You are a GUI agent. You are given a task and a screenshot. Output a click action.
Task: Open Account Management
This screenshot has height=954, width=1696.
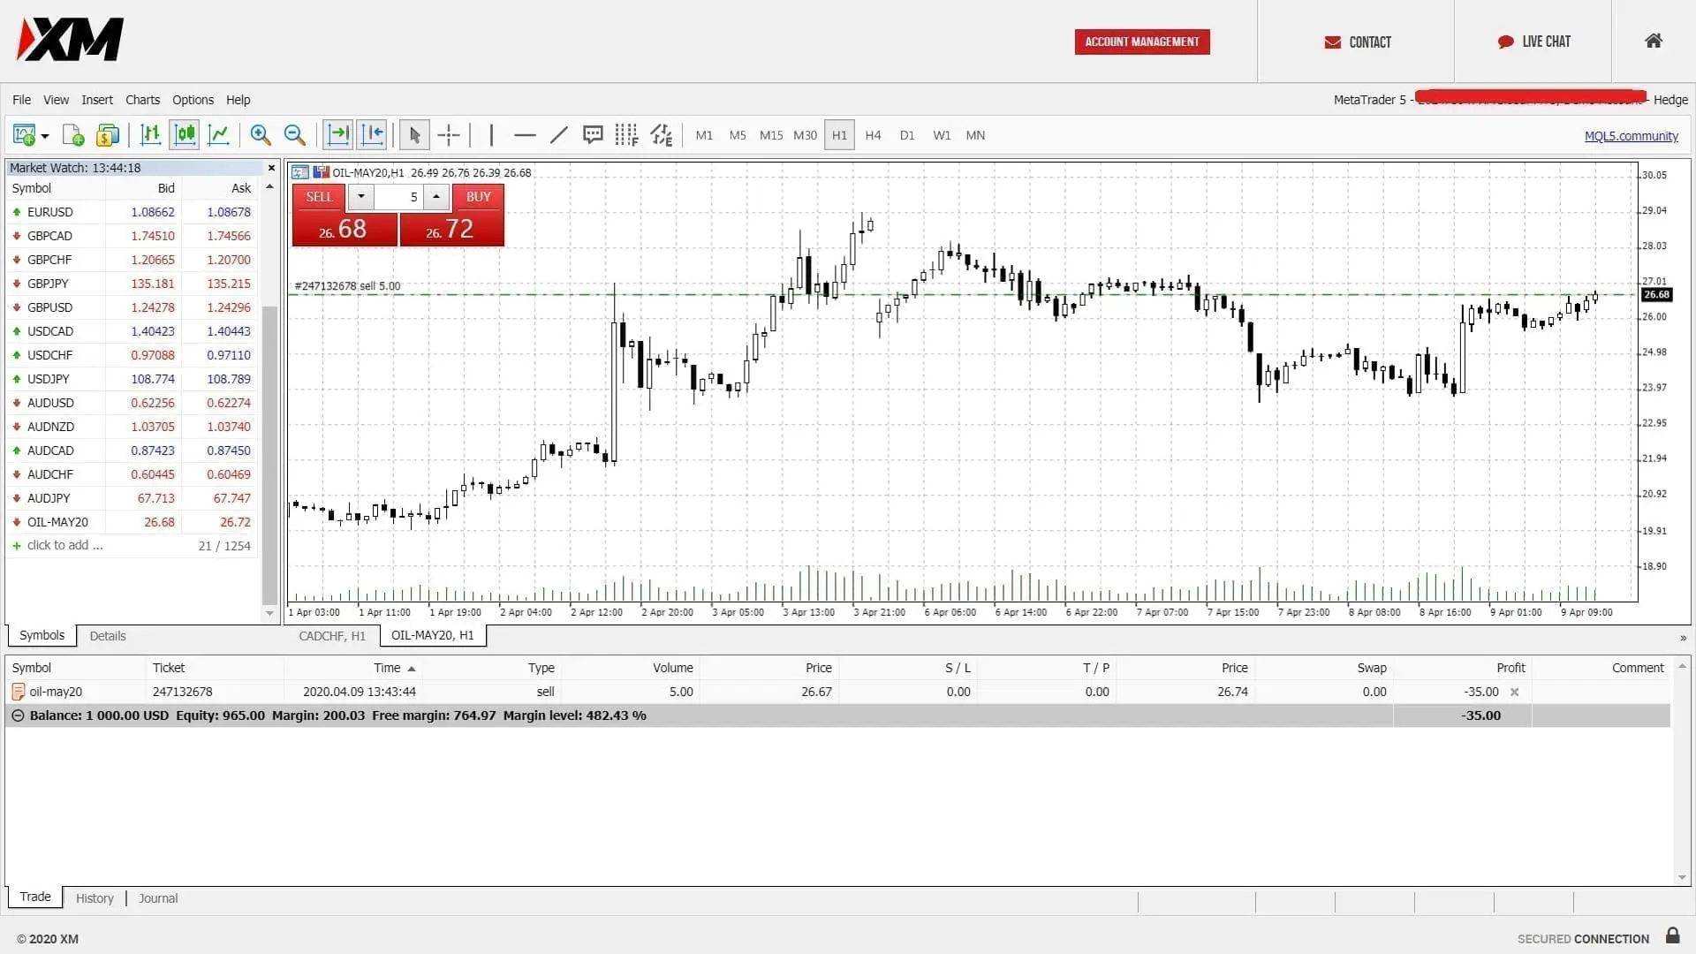pos(1141,42)
